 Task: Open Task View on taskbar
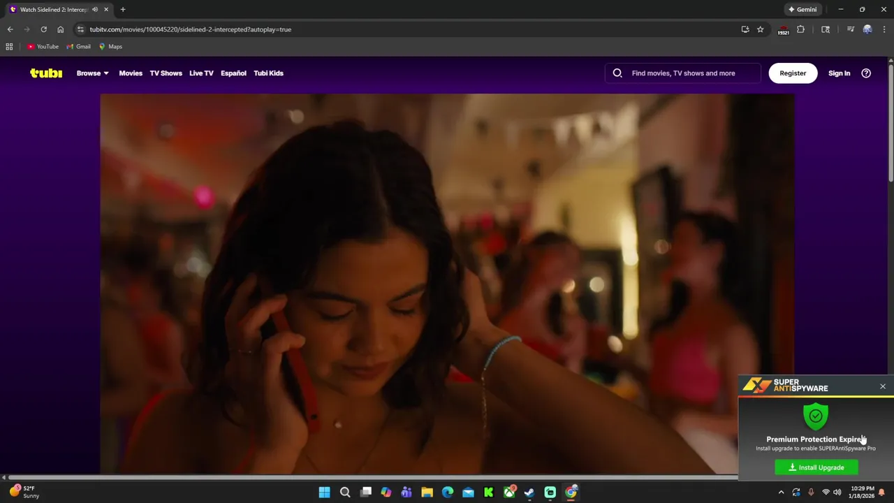365,493
